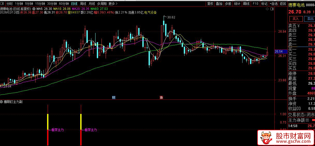Screen dimensions: 315x146
Task: Open the F10 company info
Action: (x=255, y=4)
